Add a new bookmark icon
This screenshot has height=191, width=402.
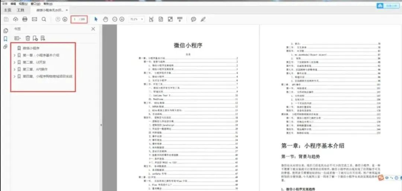[35, 38]
